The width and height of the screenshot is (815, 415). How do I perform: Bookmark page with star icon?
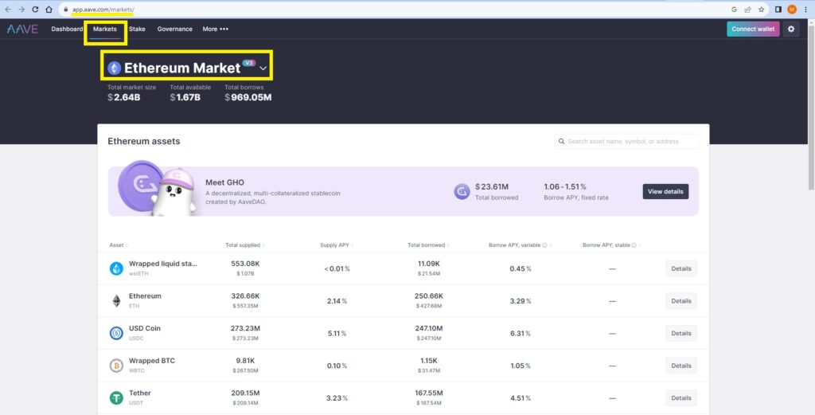pyautogui.click(x=762, y=10)
